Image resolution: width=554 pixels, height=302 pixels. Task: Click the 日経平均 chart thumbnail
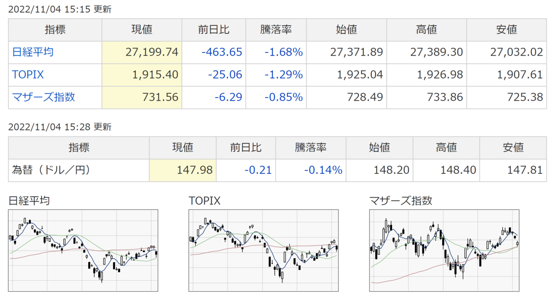click(83, 250)
